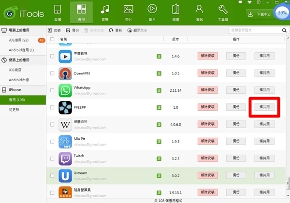This screenshot has height=203, width=290.
Task: Click the OpenVPN app icon
Action: pos(65,73)
